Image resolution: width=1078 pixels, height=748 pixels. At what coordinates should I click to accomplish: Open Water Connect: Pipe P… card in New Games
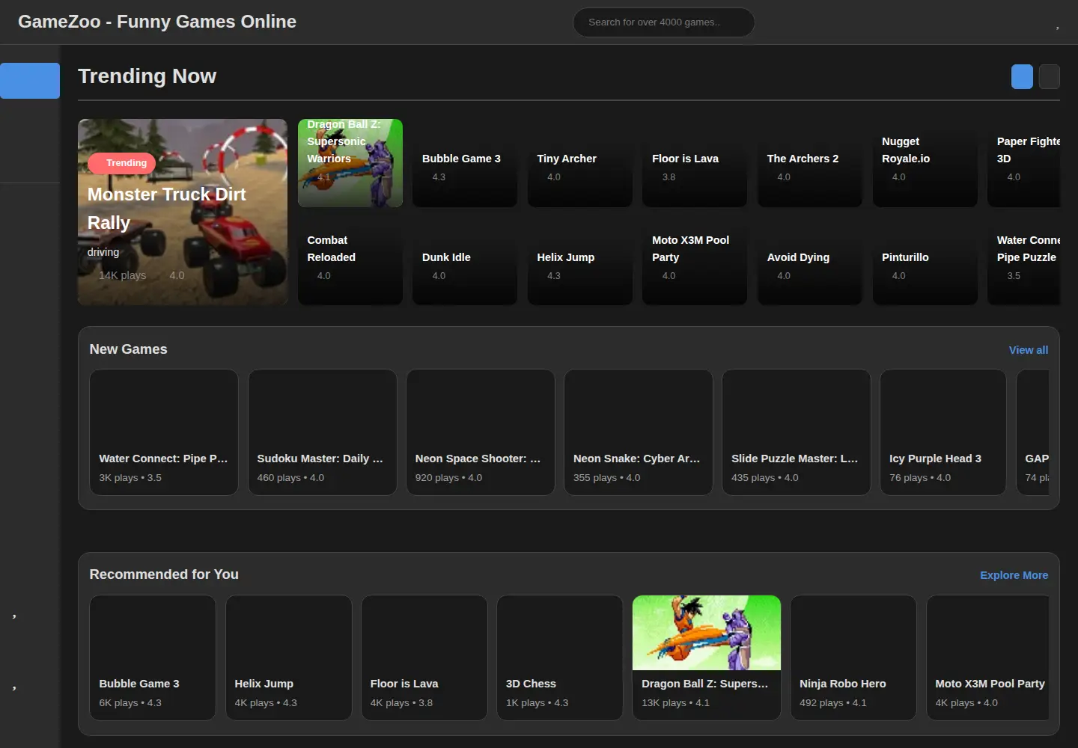tap(164, 432)
